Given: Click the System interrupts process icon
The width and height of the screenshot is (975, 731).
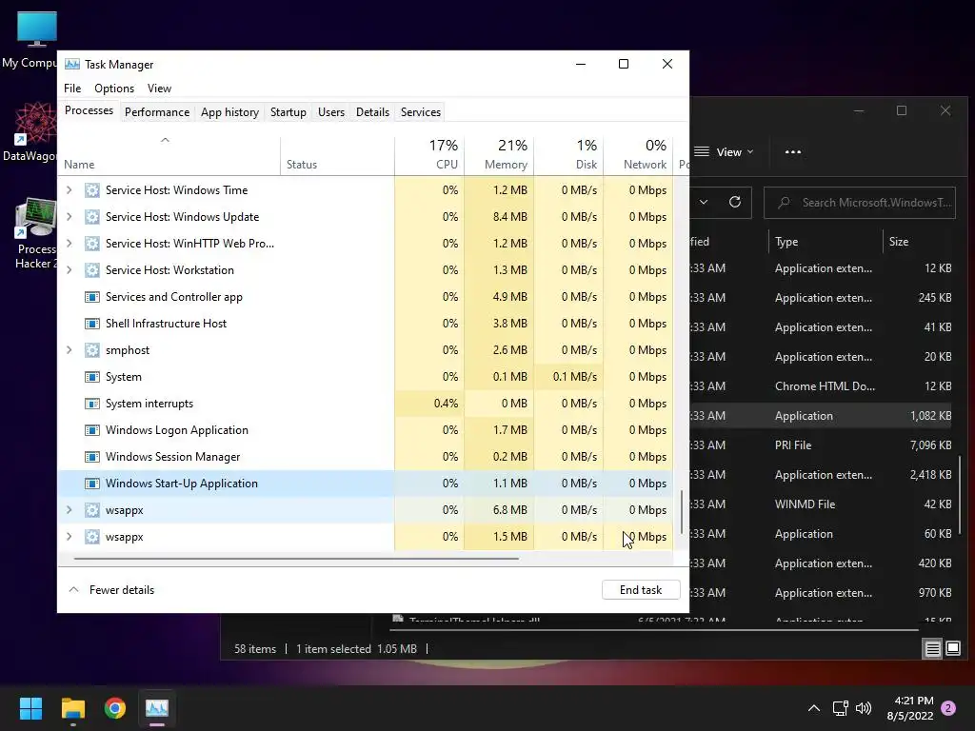Looking at the screenshot, I should pyautogui.click(x=92, y=404).
